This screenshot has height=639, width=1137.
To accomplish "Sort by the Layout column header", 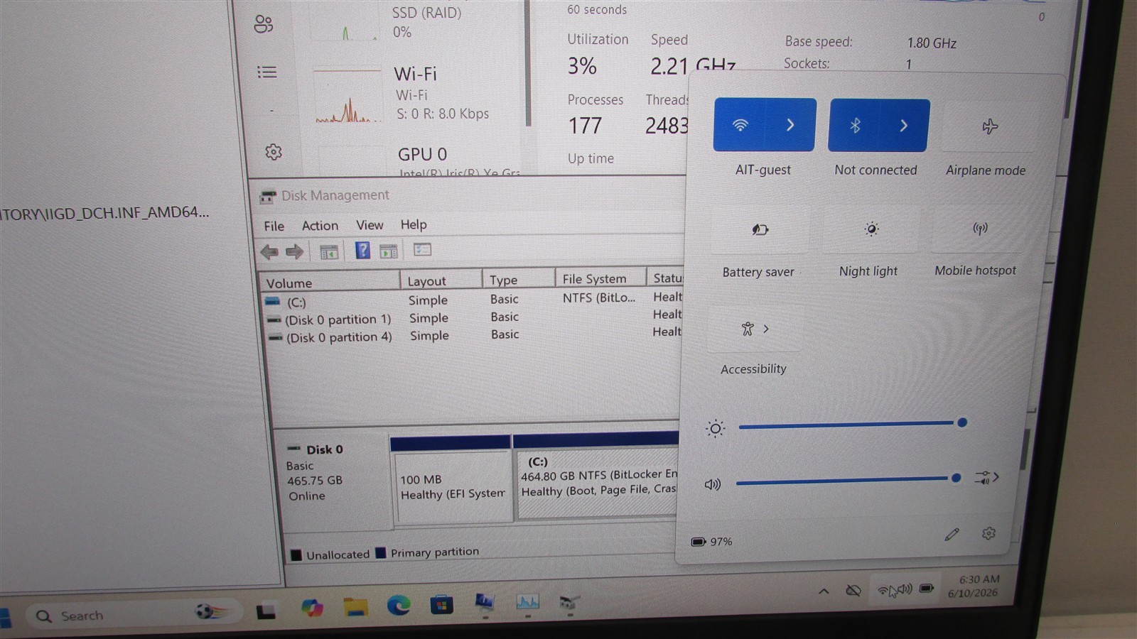I will 441,280.
